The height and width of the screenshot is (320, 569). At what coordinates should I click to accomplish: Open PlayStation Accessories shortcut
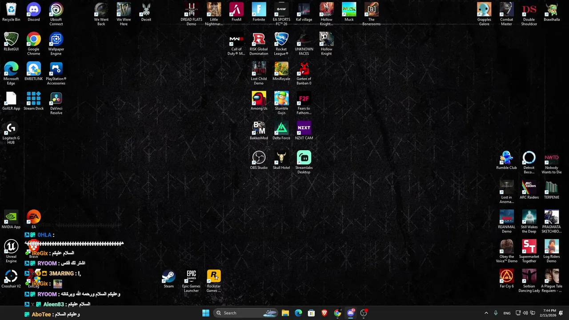(x=56, y=74)
